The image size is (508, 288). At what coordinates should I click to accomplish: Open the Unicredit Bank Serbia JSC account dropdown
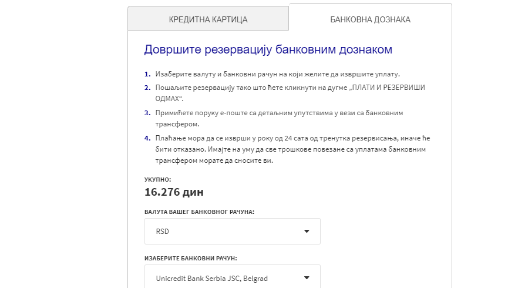coord(233,277)
